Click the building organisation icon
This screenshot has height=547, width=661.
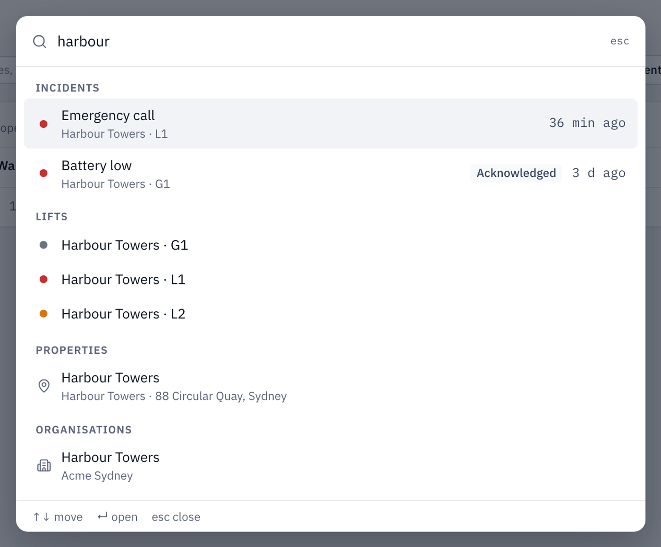point(44,465)
